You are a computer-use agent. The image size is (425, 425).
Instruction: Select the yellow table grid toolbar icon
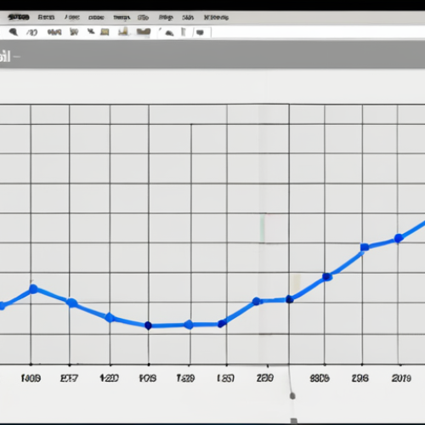105,31
